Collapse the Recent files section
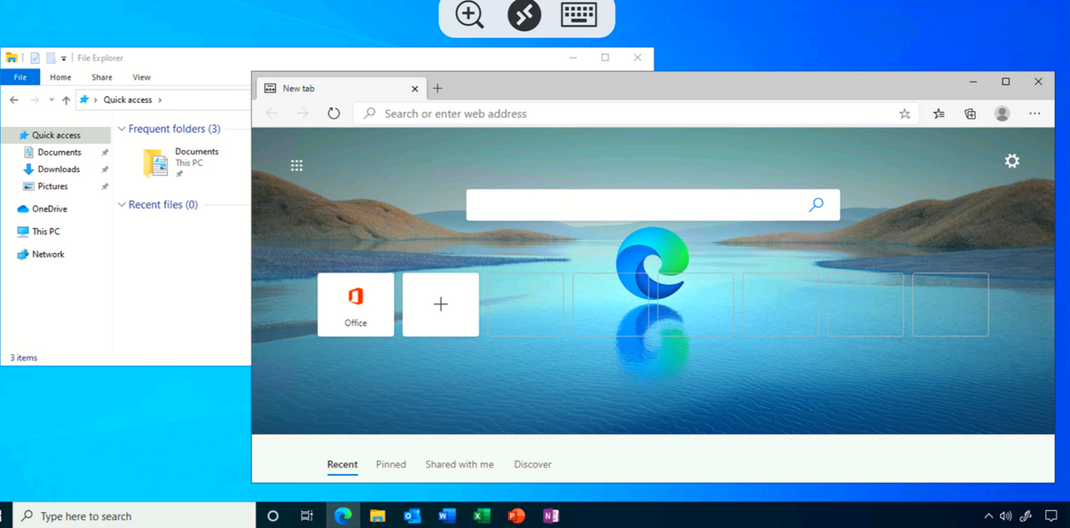The height and width of the screenshot is (528, 1070). 122,205
